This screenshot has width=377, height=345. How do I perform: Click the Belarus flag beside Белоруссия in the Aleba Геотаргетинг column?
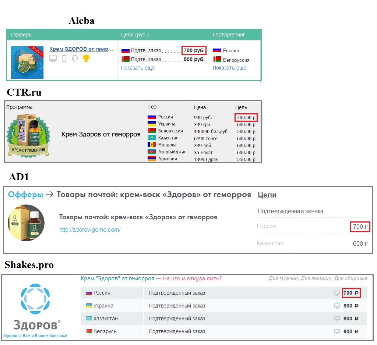click(217, 59)
